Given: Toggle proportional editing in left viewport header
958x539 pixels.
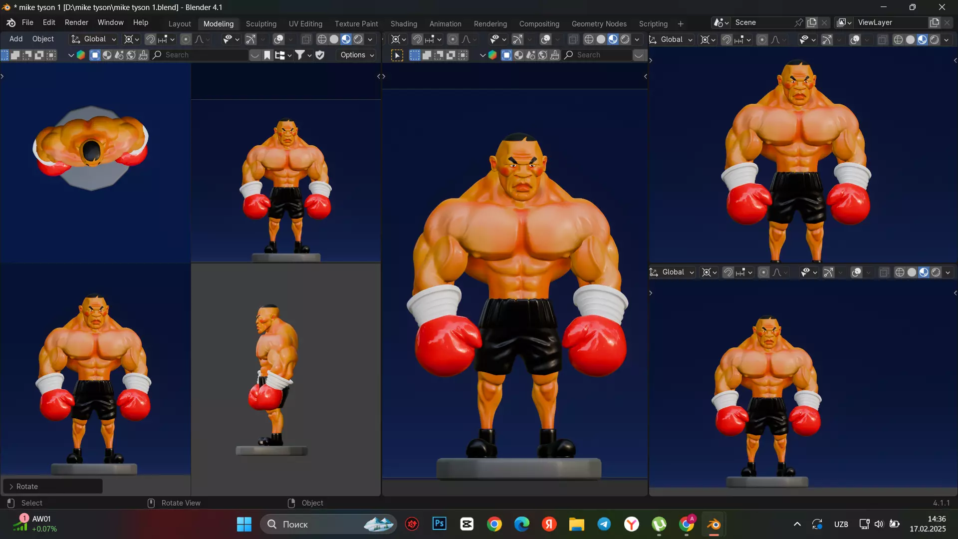Looking at the screenshot, I should pyautogui.click(x=186, y=39).
